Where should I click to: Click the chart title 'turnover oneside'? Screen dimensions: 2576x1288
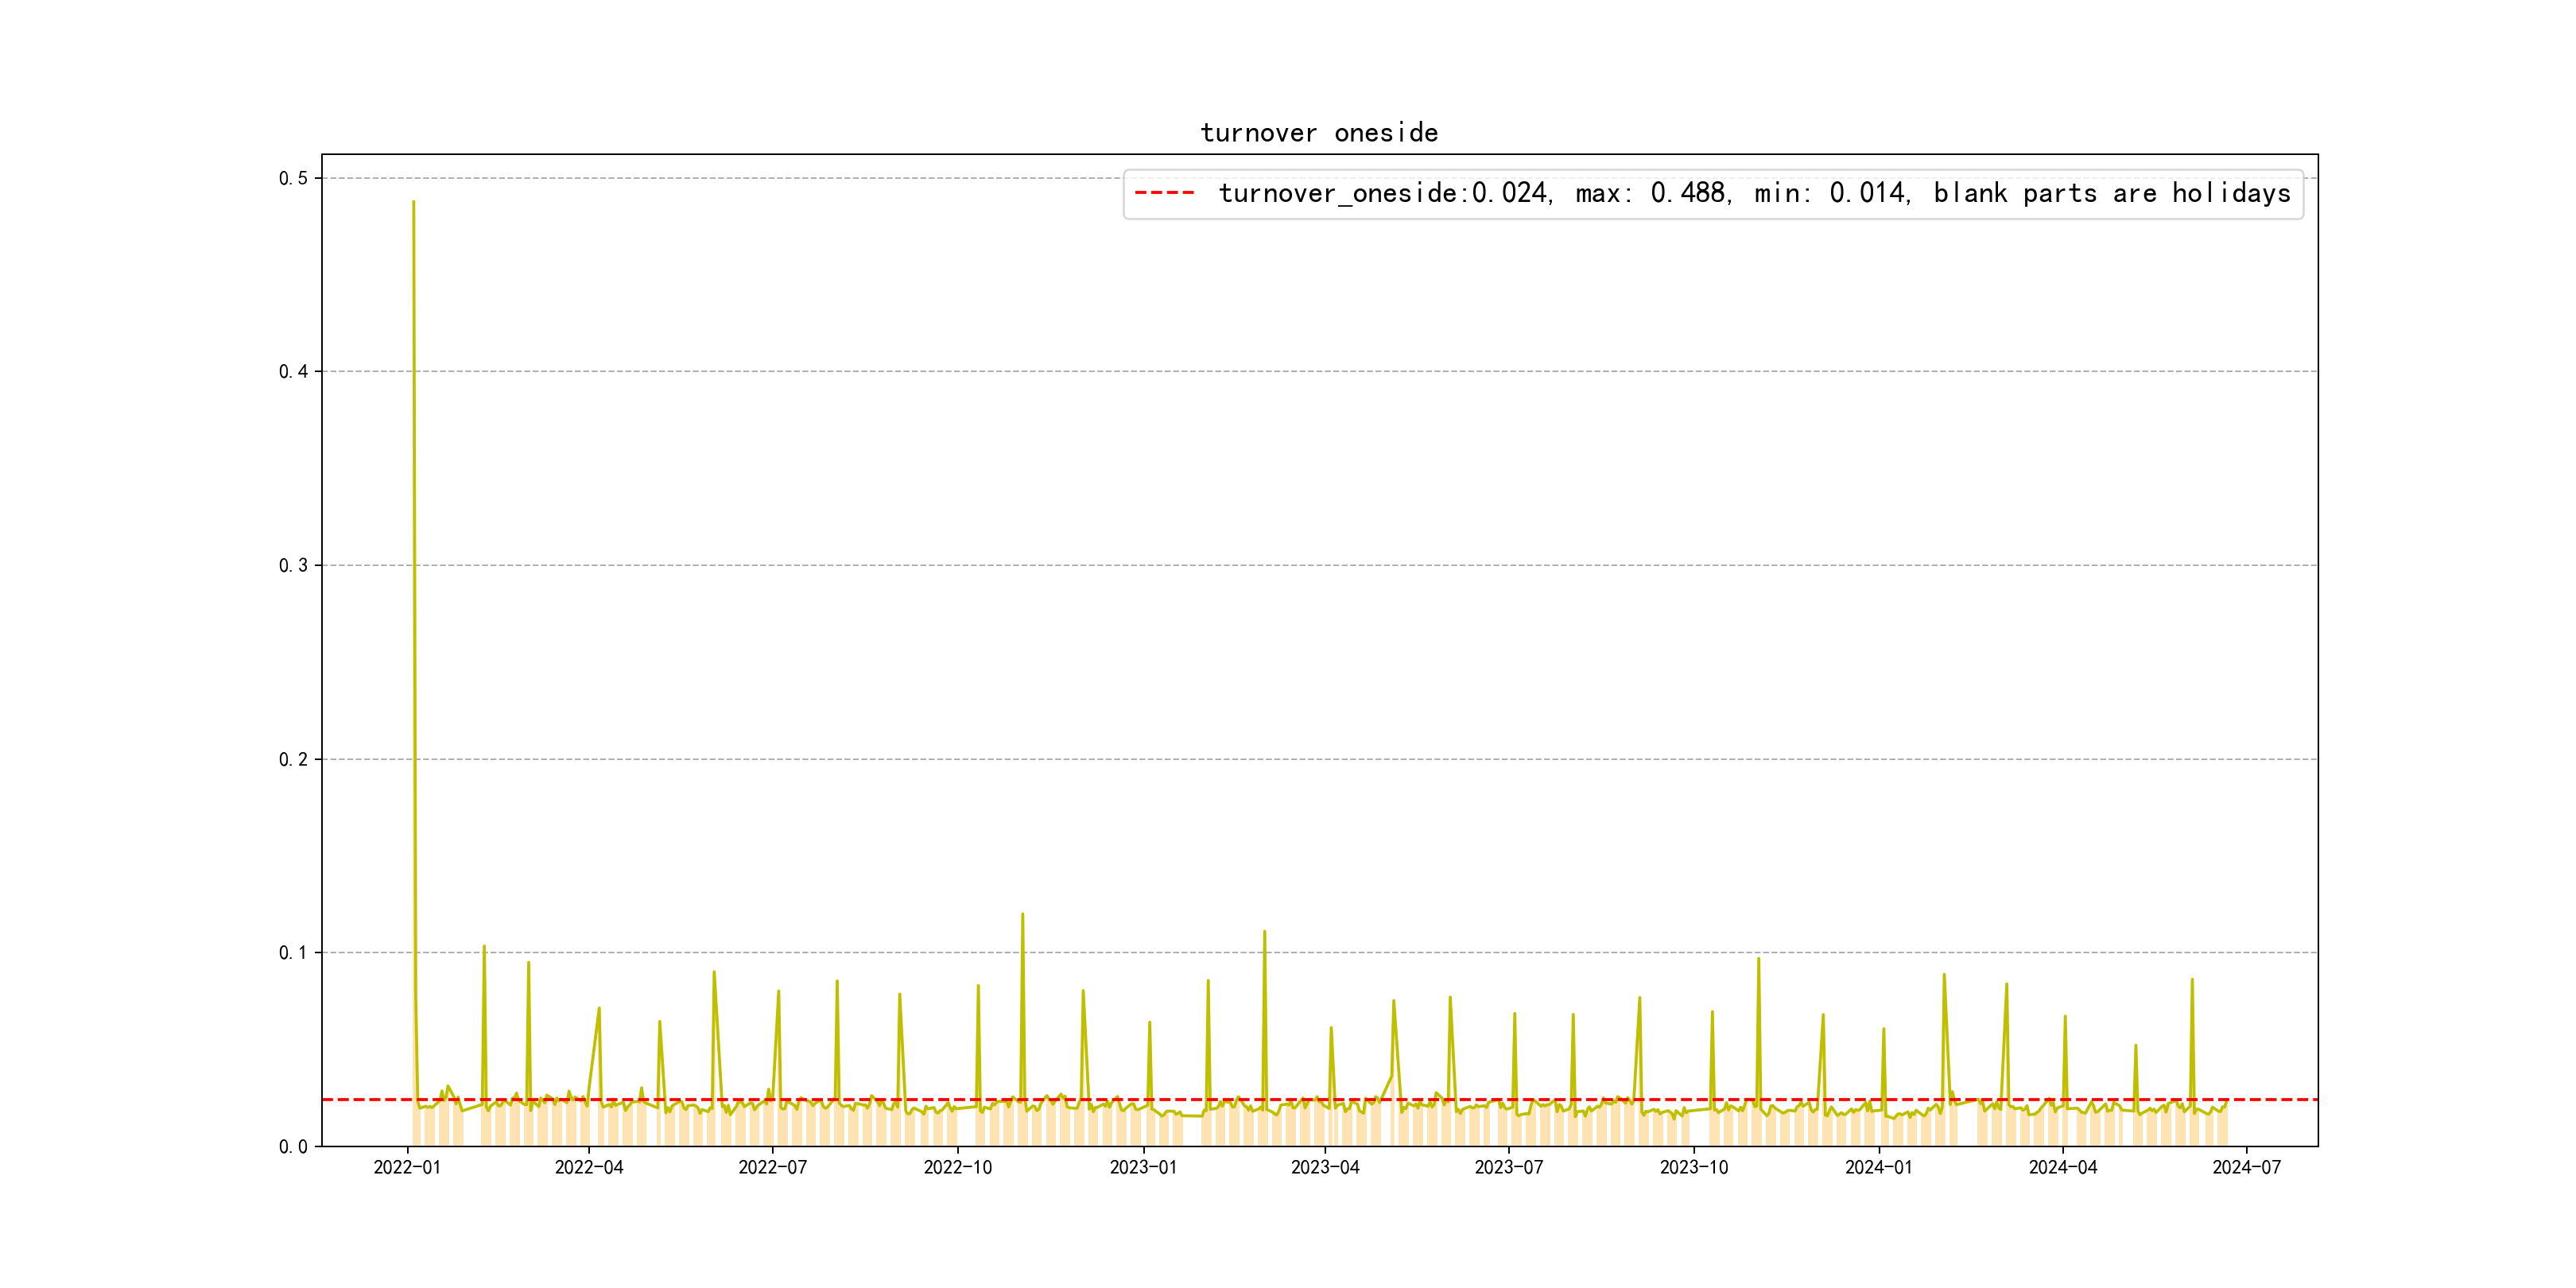tap(1318, 133)
